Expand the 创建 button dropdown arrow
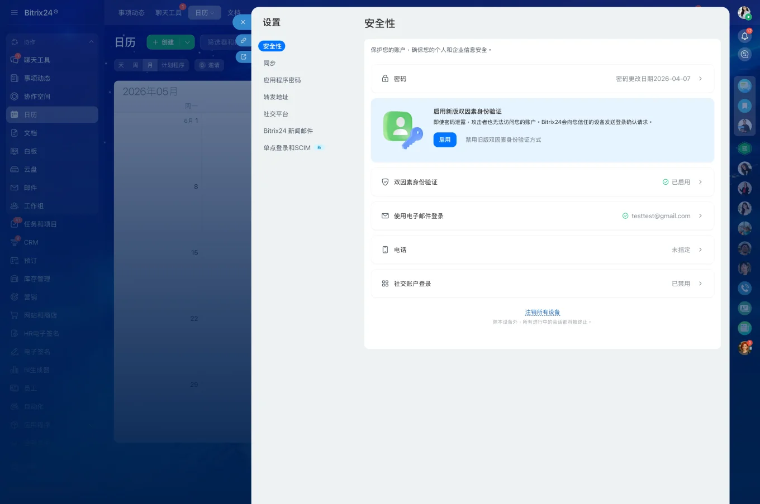 point(188,41)
